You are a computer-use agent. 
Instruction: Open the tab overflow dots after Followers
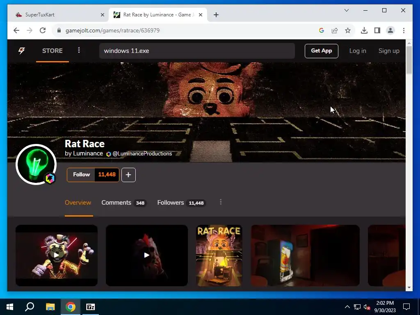221,202
